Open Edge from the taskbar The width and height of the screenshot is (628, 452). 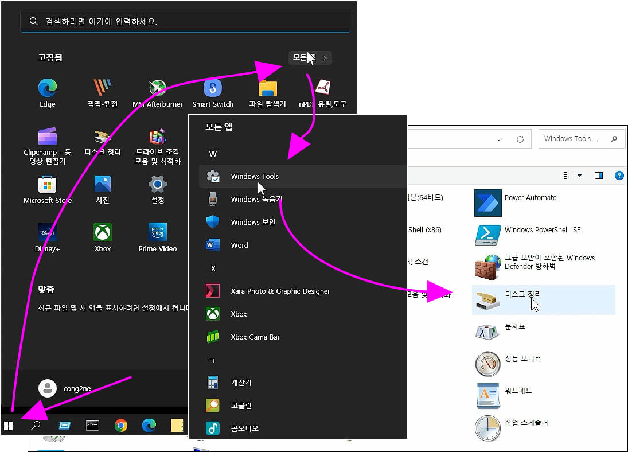149,426
